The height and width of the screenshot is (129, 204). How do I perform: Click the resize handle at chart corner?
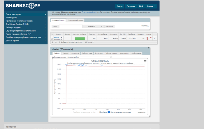coord(149,116)
